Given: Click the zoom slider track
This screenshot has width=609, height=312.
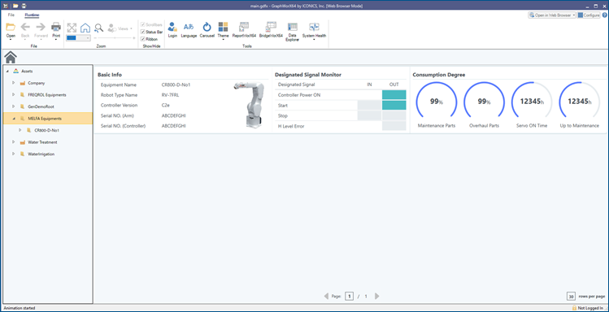Looking at the screenshot, I should [x=115, y=38].
